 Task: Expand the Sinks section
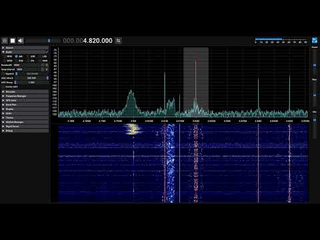click(25, 113)
